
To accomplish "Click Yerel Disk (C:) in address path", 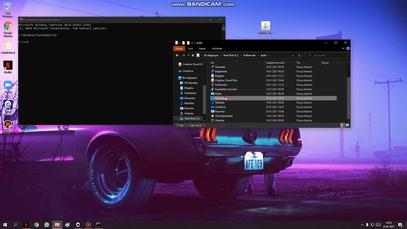I will click(231, 55).
